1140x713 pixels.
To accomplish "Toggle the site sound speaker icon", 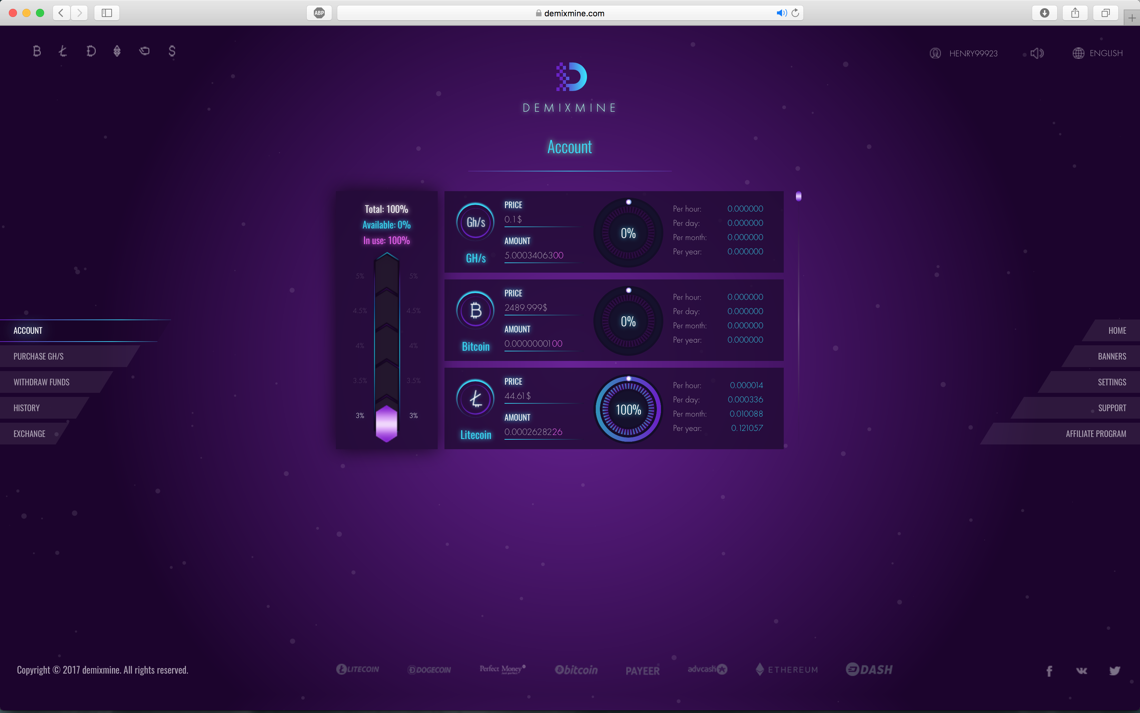I will click(x=1037, y=53).
